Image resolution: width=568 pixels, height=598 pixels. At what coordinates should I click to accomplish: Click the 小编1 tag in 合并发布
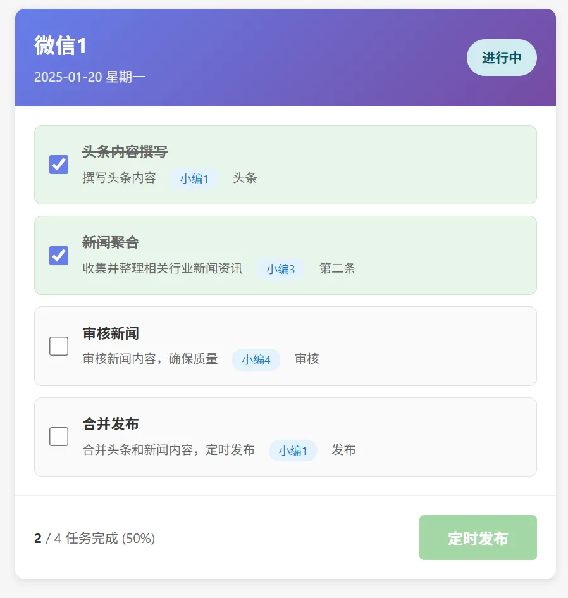(293, 451)
